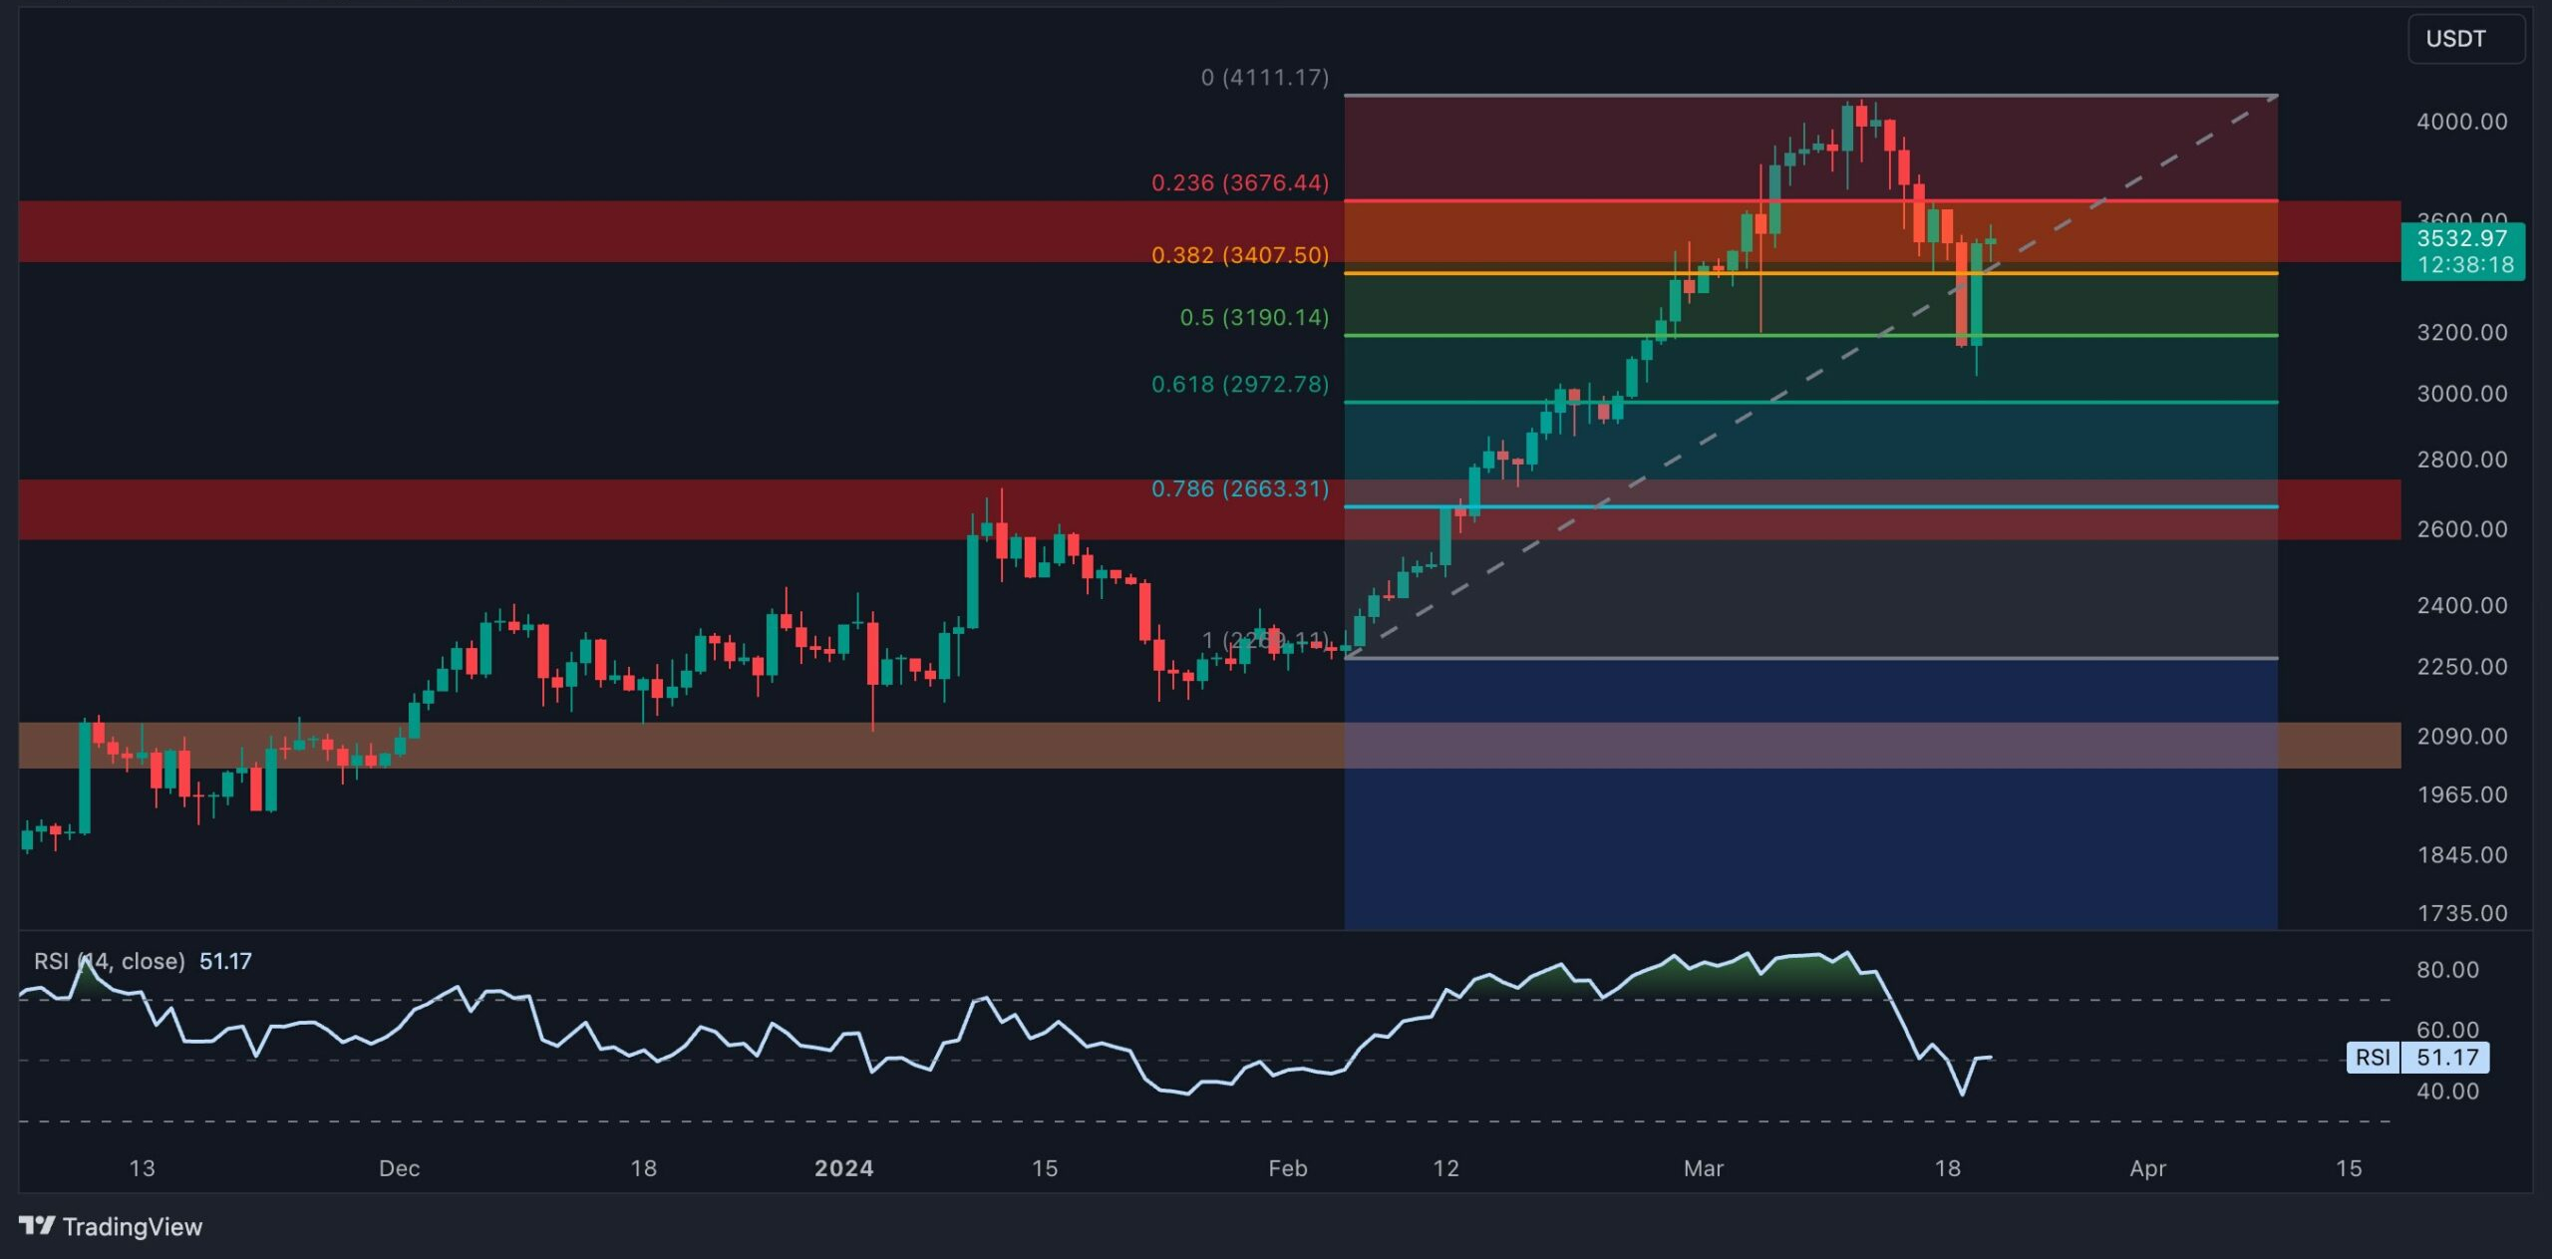Screen dimensions: 2552x1259
Task: Click the Dec date label on time axis
Action: (399, 1168)
